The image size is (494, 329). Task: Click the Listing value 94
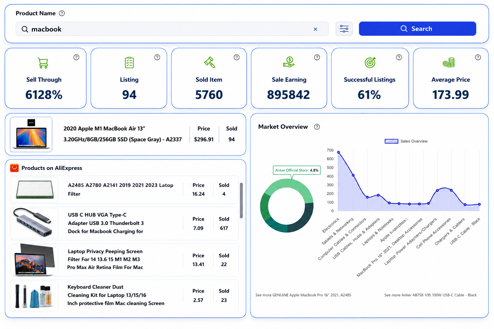[129, 95]
